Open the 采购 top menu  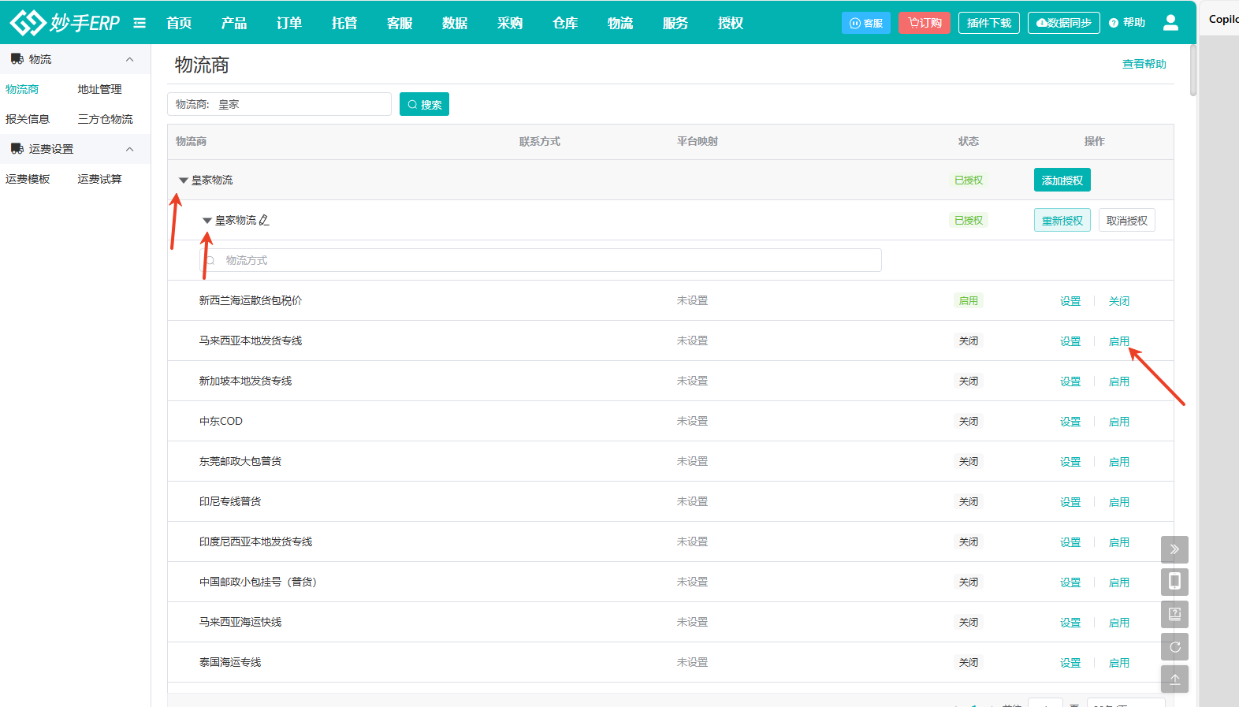click(x=510, y=23)
